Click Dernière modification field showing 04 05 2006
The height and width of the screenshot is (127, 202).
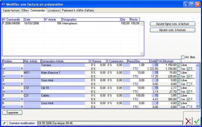110,123
